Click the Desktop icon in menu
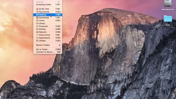Screen dimensions: 176x99 pyautogui.click(x=37, y=15)
